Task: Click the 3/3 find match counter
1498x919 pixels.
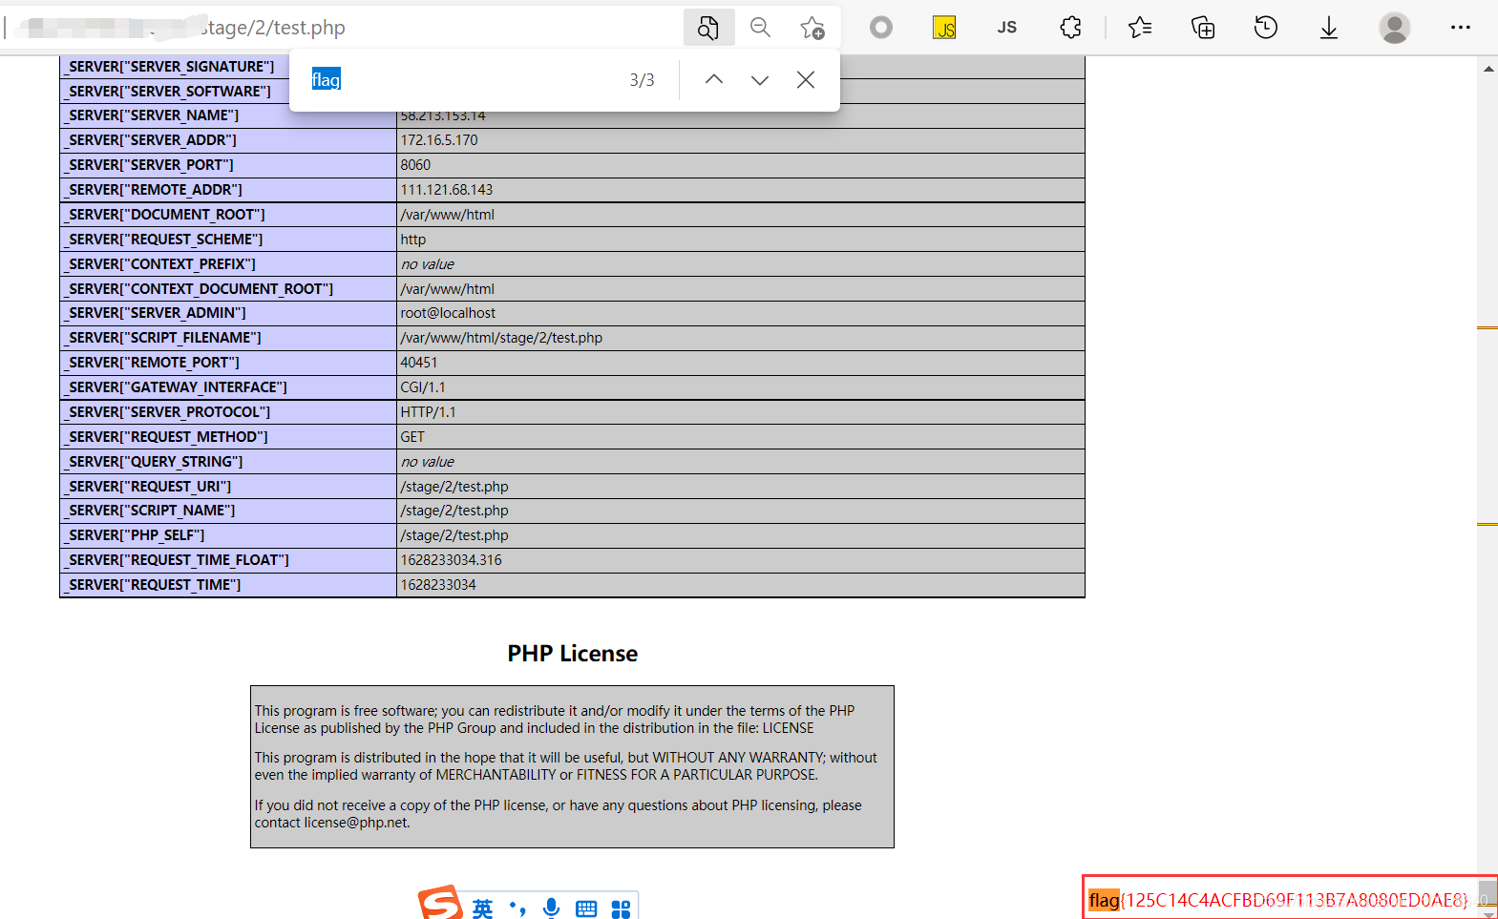Action: (x=642, y=80)
